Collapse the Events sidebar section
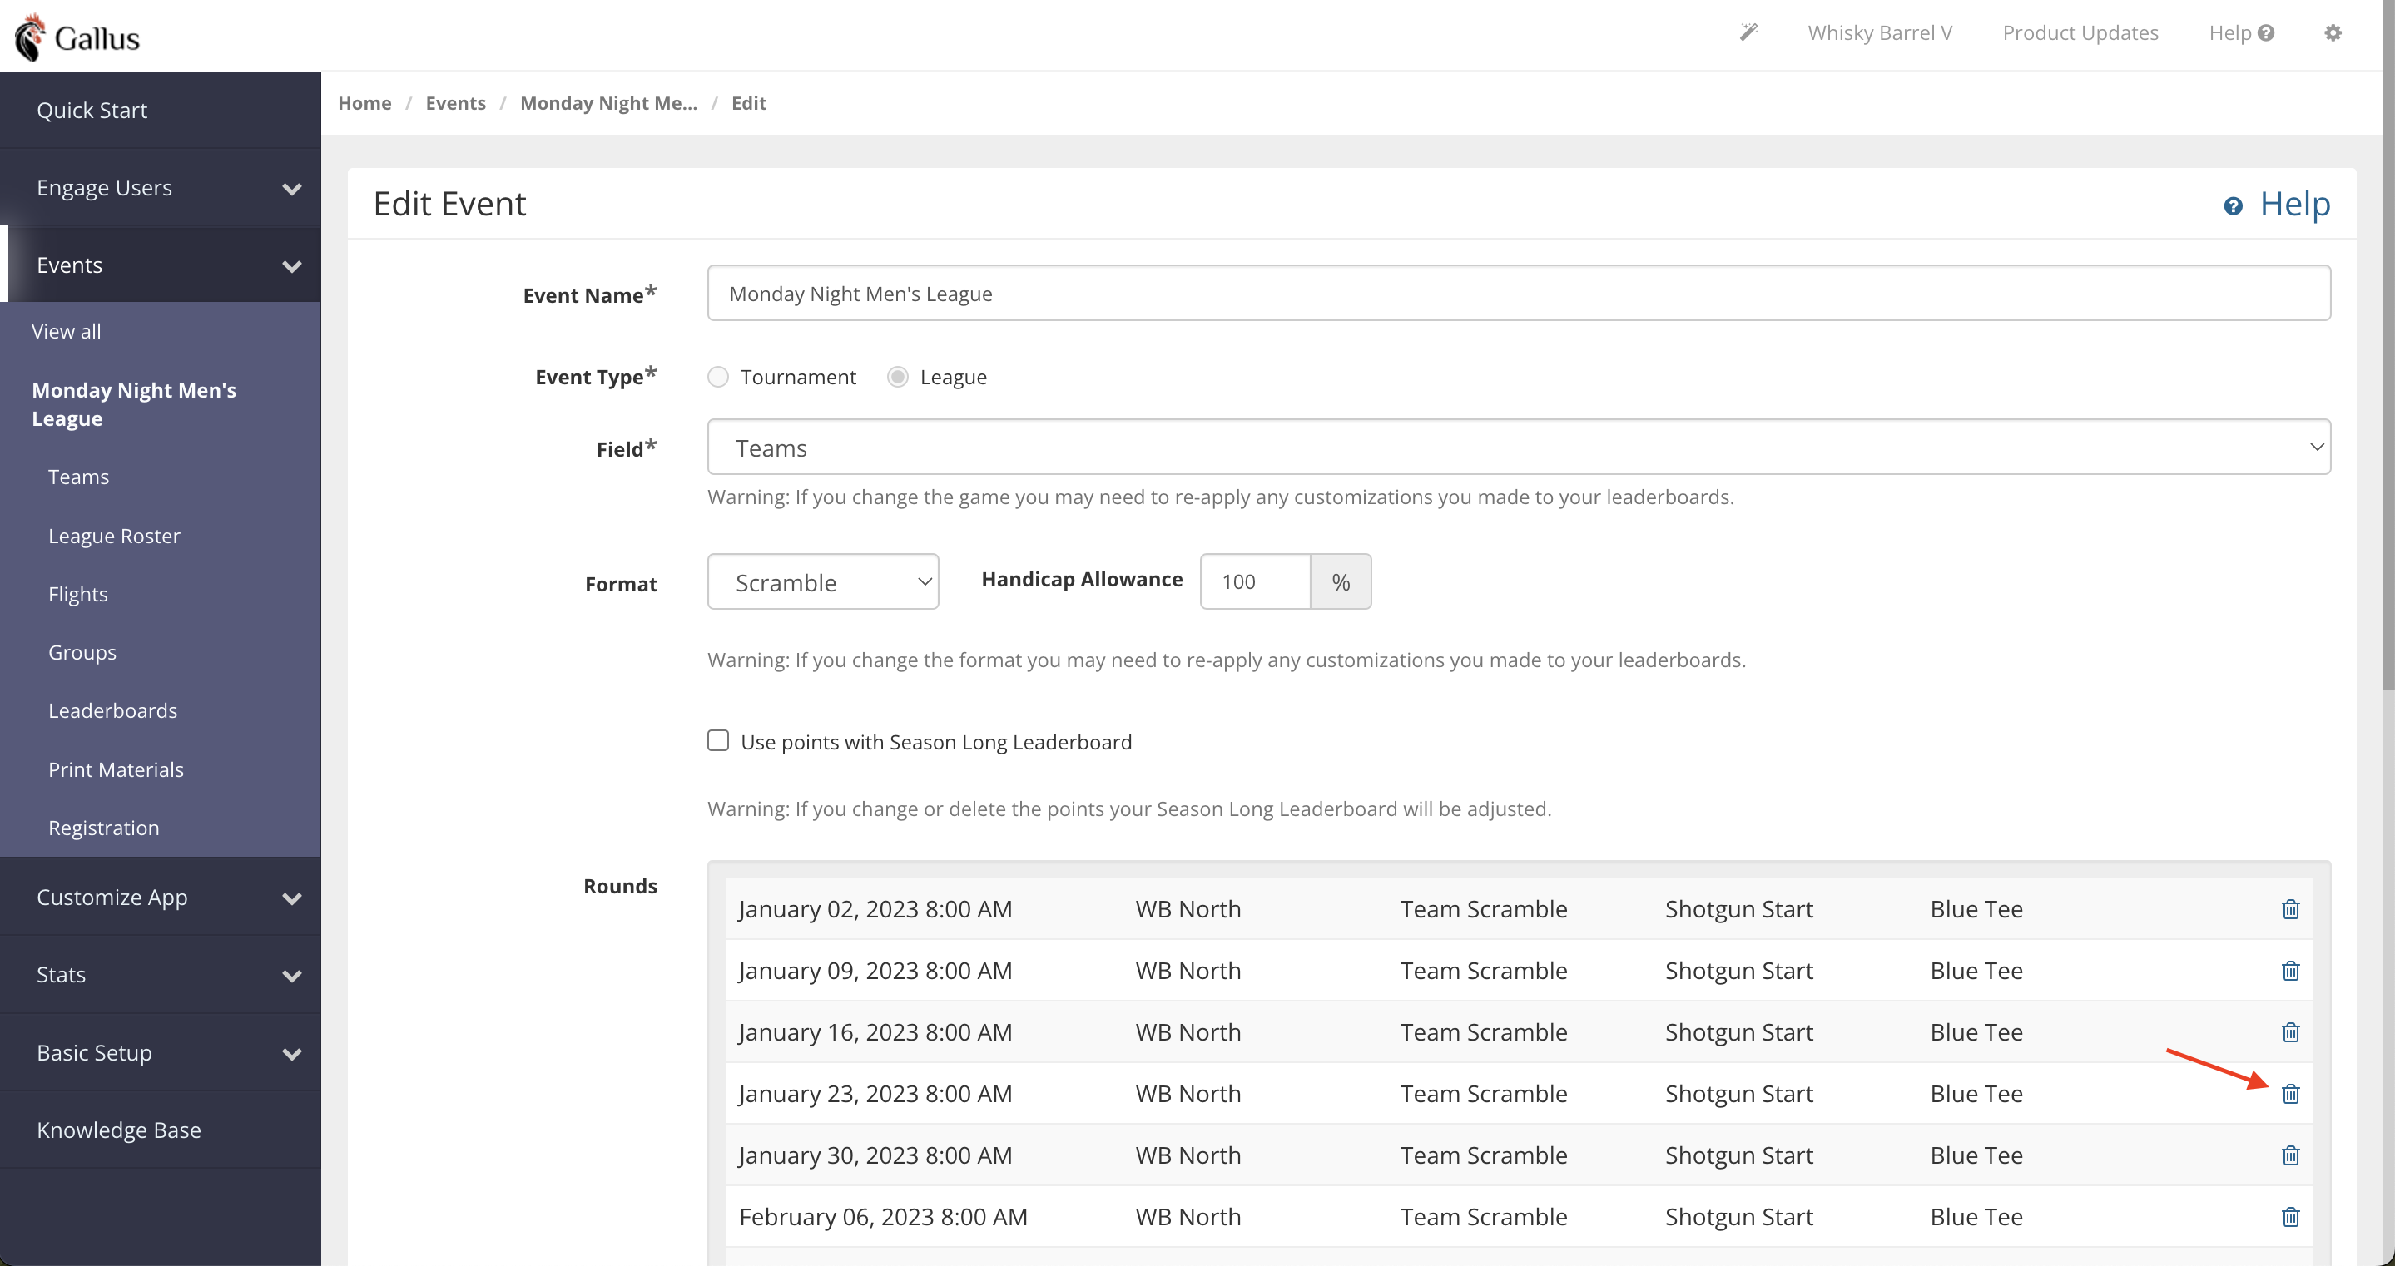This screenshot has width=2395, height=1266. click(160, 265)
